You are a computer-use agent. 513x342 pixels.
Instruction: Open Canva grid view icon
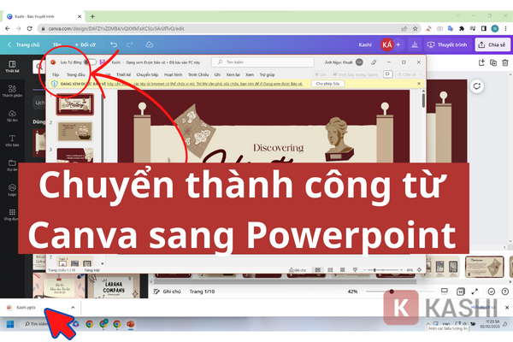click(x=460, y=292)
